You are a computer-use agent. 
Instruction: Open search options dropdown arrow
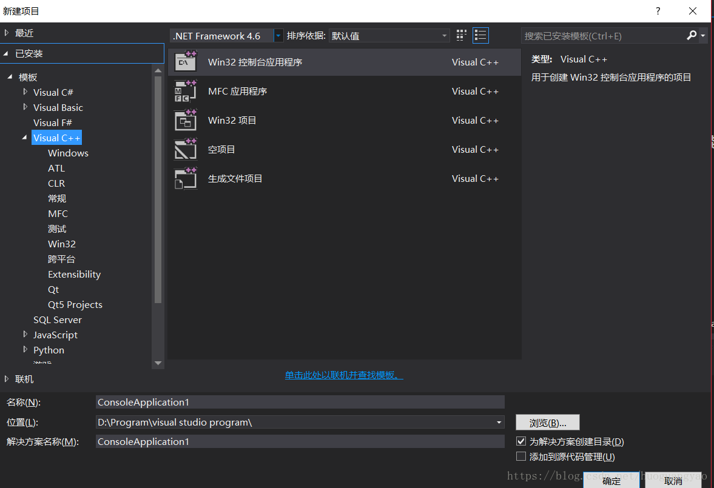[703, 36]
